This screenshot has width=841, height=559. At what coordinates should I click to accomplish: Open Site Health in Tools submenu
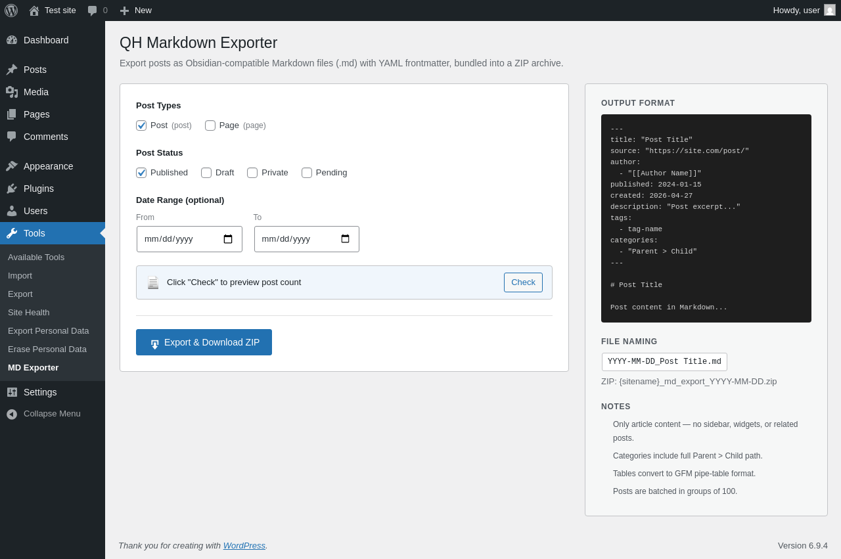[x=29, y=313]
